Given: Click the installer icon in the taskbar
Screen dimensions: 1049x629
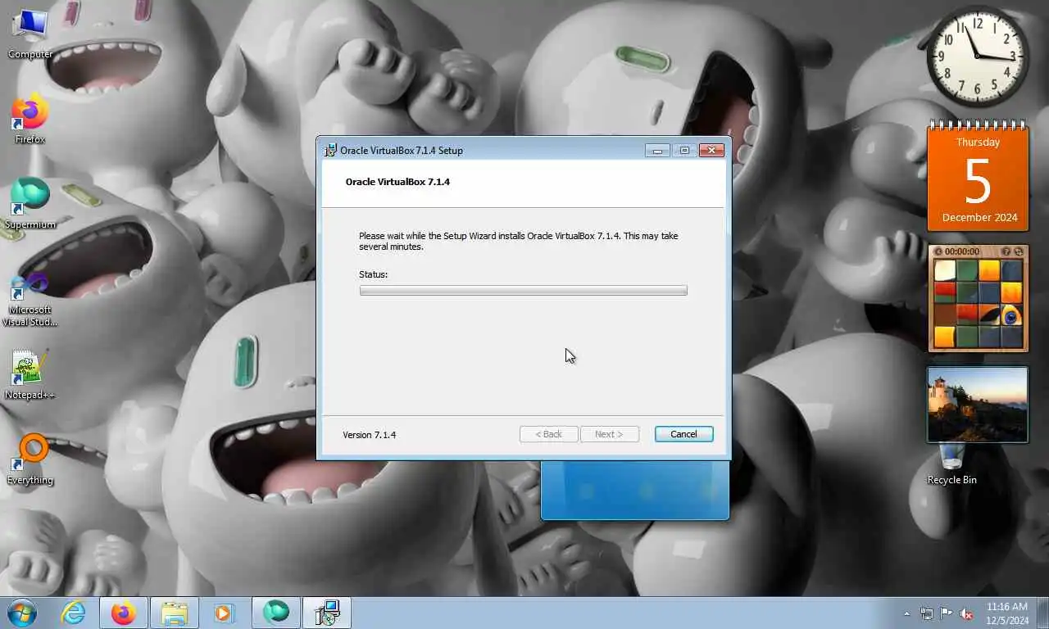Looking at the screenshot, I should [x=327, y=613].
